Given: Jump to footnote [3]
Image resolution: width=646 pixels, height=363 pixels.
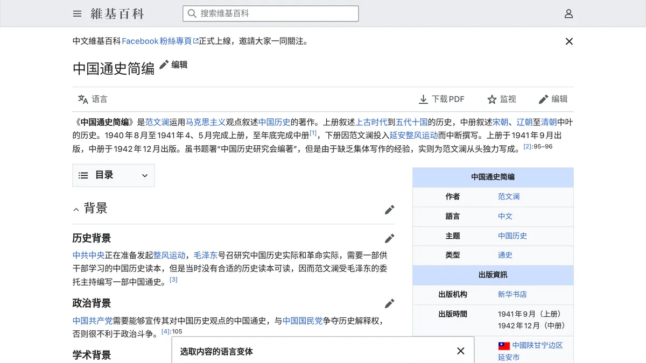Looking at the screenshot, I should tap(173, 280).
